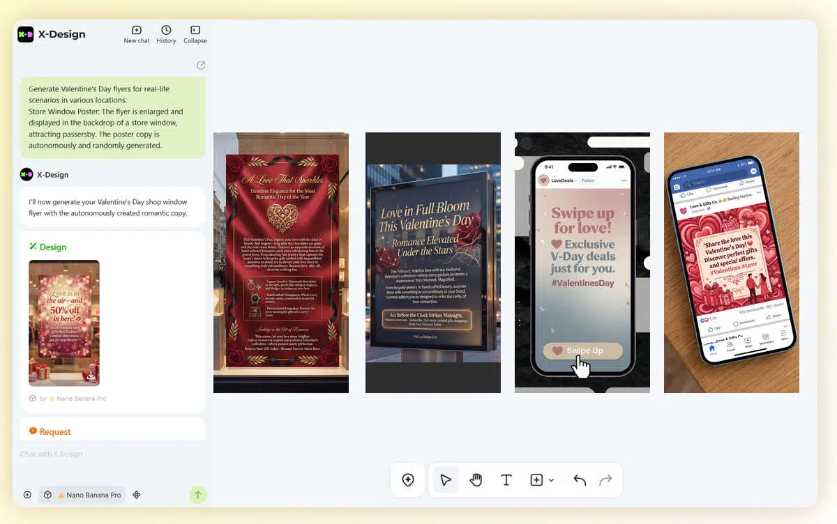Image resolution: width=837 pixels, height=524 pixels.
Task: Open the Nano Banana Pro model selector
Action: click(x=82, y=495)
